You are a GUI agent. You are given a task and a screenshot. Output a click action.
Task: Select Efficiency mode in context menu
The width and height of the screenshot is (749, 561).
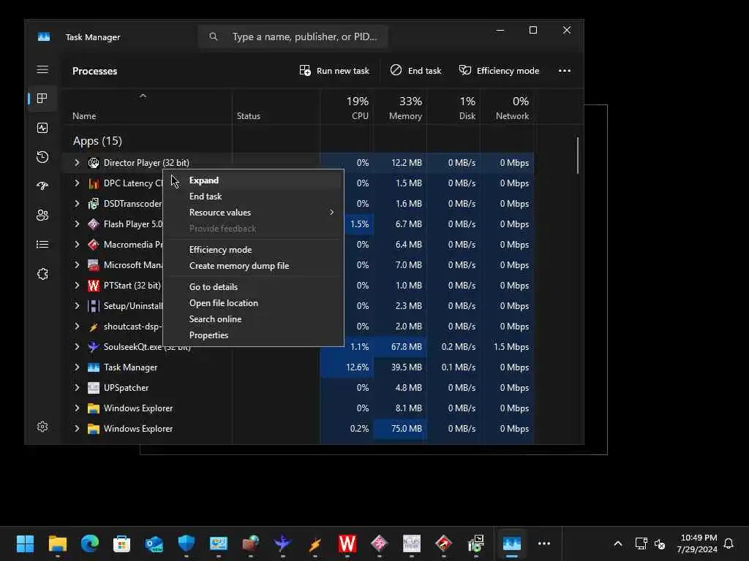254,250
